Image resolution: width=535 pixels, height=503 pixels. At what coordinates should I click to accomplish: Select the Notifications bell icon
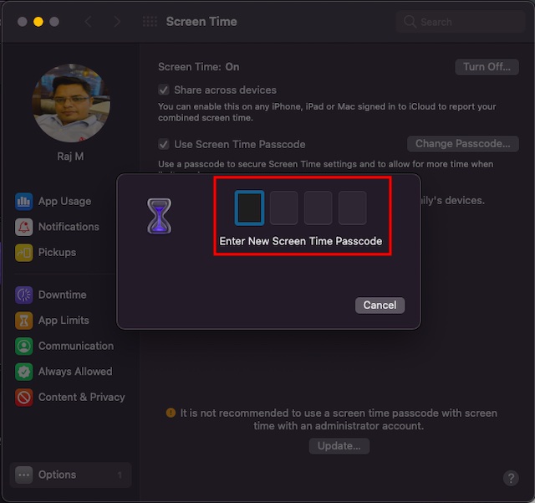point(24,227)
